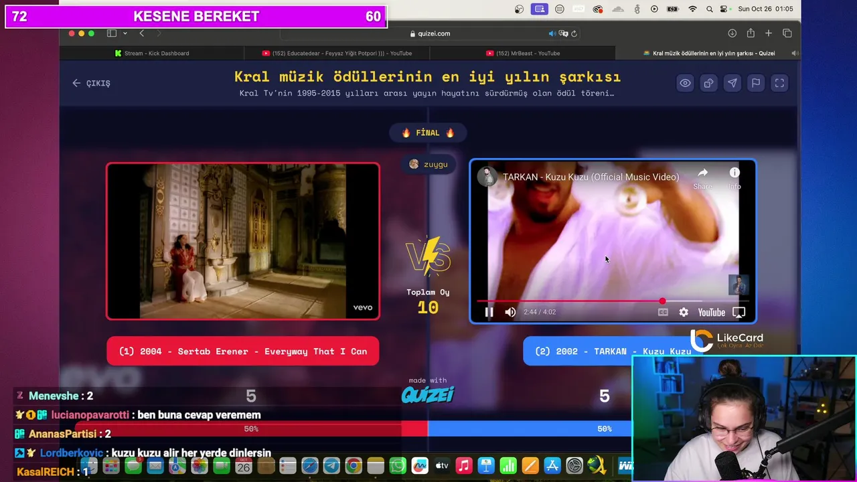The width and height of the screenshot is (857, 482).
Task: Click the send/share paper plane icon
Action: tap(732, 83)
